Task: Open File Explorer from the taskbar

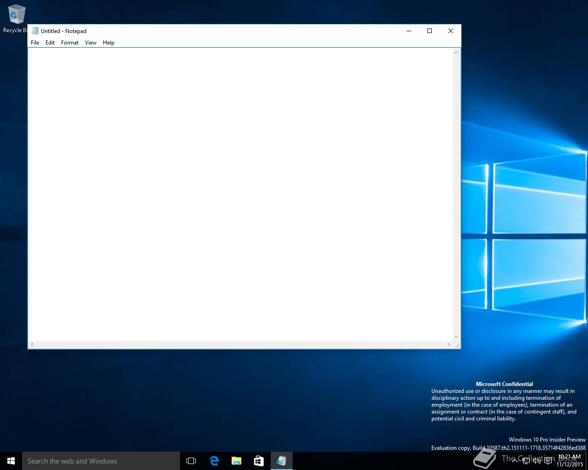Action: (236, 461)
